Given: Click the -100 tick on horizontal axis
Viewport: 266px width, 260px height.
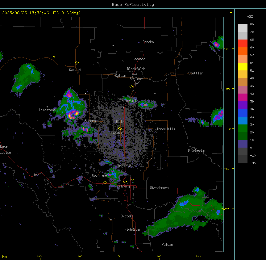Looking at the screenshot, I should (39, 256).
